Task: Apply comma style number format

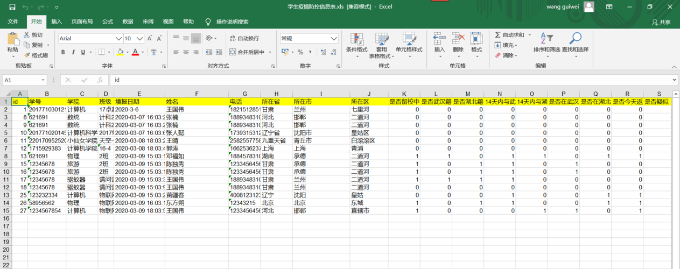Action: pos(310,52)
